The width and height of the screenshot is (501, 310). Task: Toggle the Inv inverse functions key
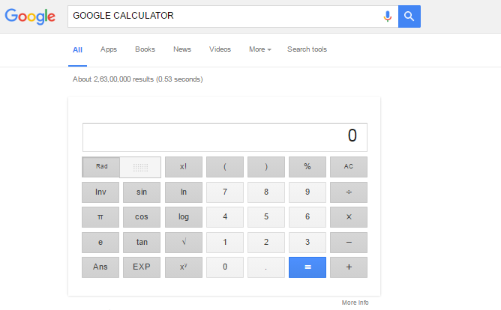click(100, 192)
